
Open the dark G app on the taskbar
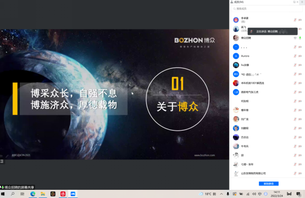(53, 194)
